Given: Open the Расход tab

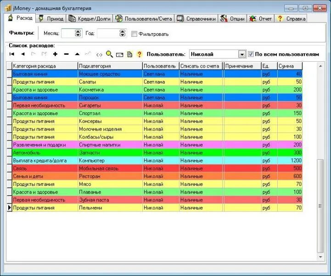Looking at the screenshot, I should [20, 18].
